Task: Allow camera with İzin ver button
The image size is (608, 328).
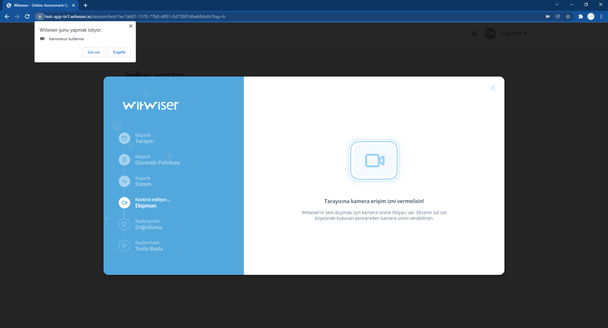Action: 94,52
